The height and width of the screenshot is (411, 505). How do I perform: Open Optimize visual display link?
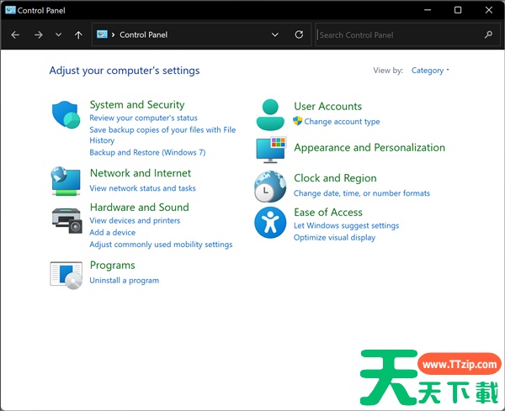pos(334,238)
